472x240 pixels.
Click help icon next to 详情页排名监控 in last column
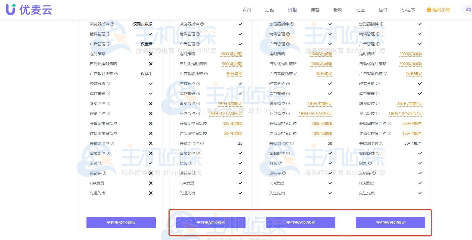tap(389, 133)
